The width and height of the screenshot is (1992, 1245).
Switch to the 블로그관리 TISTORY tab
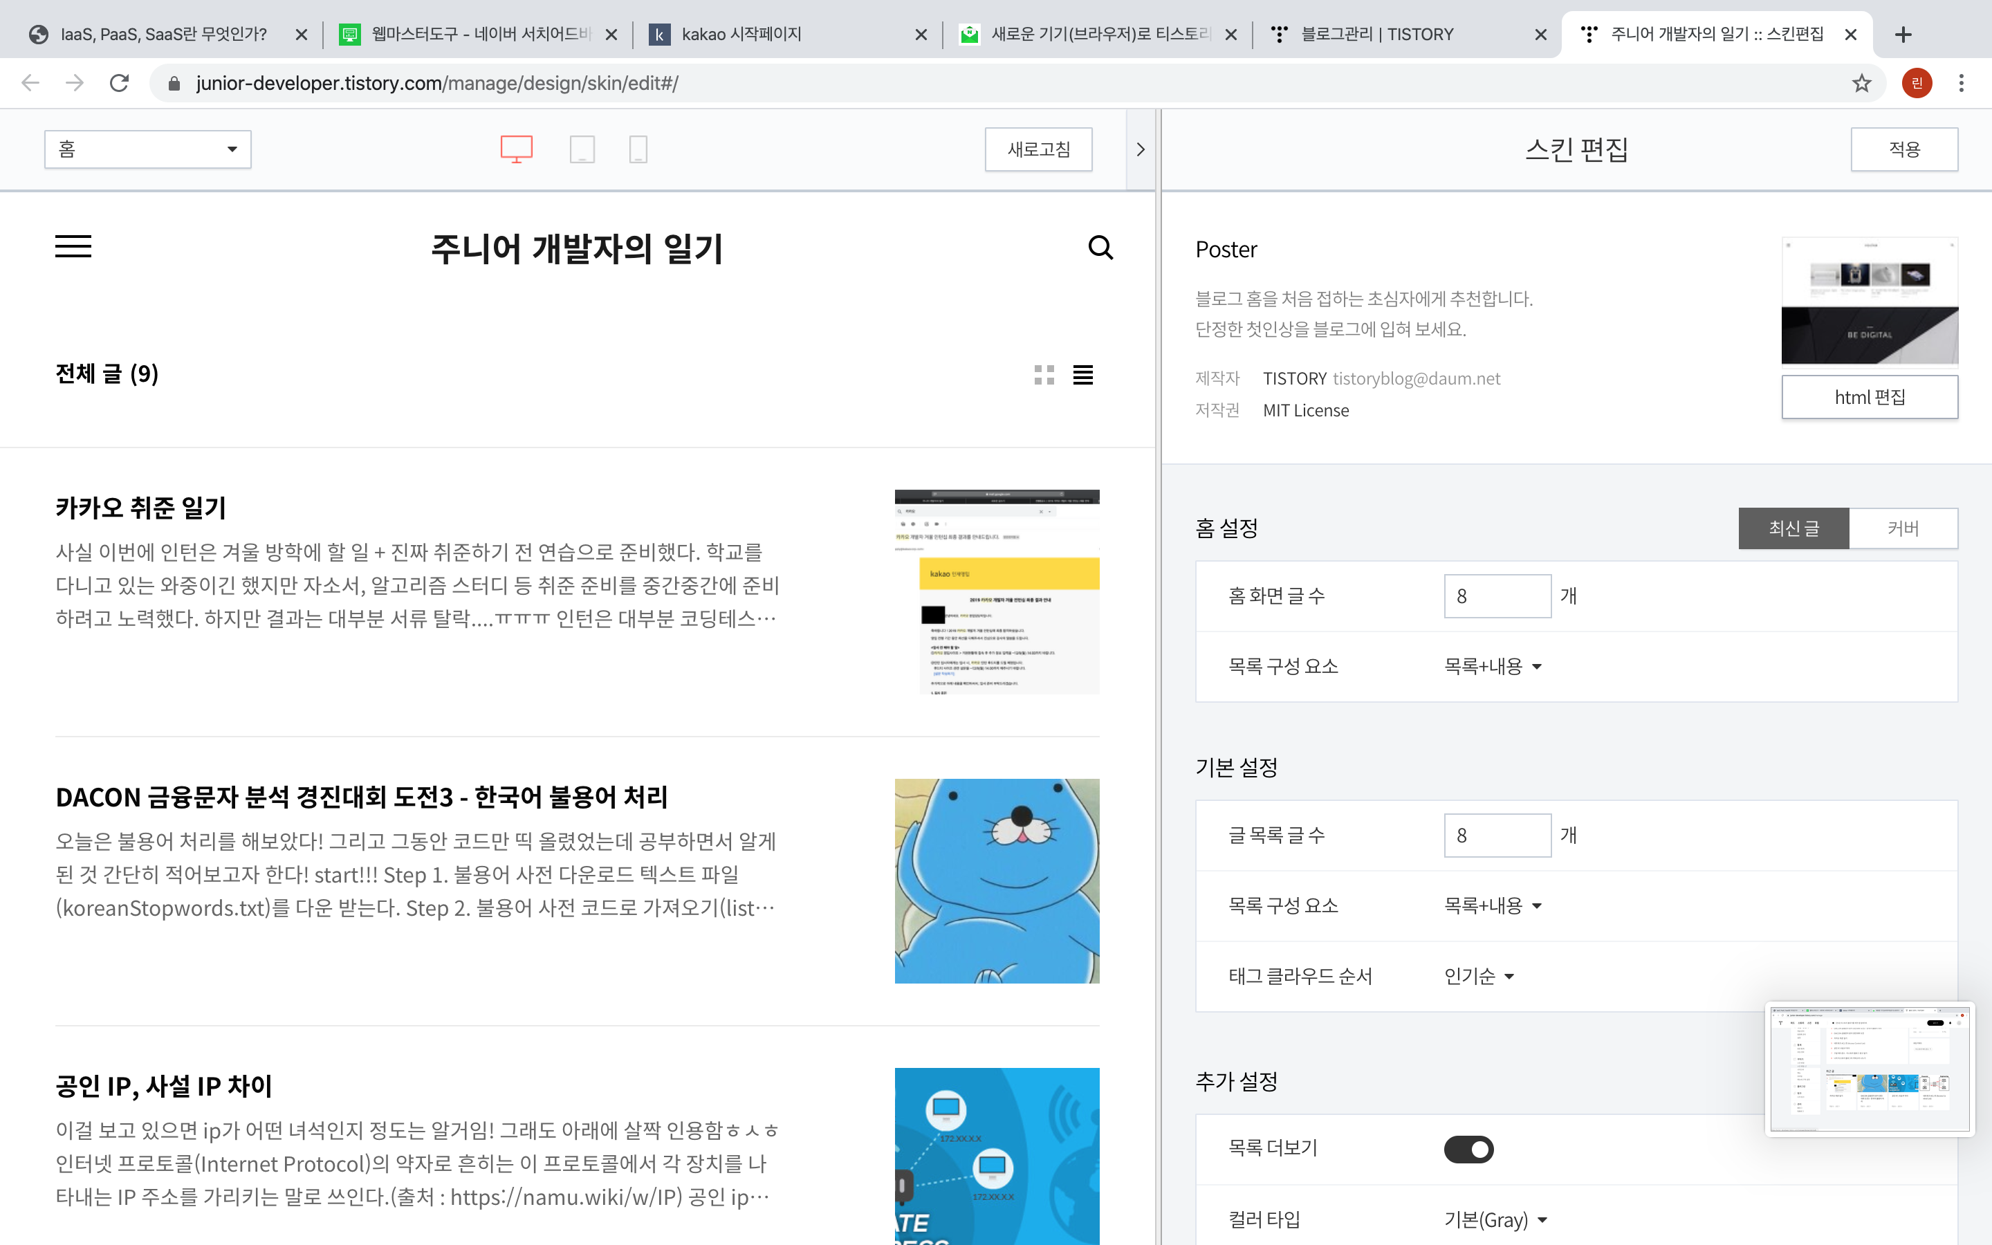tap(1376, 34)
